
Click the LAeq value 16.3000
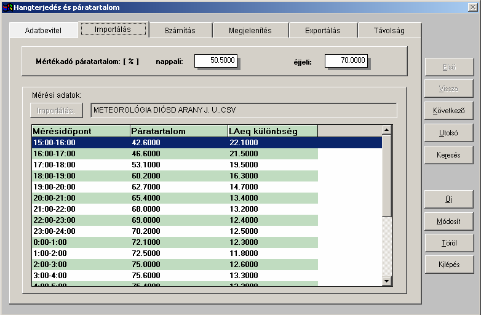coord(244,176)
